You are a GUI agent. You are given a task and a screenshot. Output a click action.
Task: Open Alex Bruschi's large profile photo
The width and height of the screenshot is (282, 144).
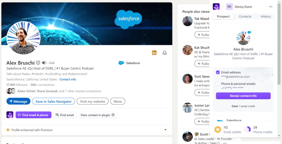23,38
